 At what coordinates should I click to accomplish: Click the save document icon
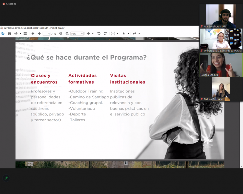point(9,34)
